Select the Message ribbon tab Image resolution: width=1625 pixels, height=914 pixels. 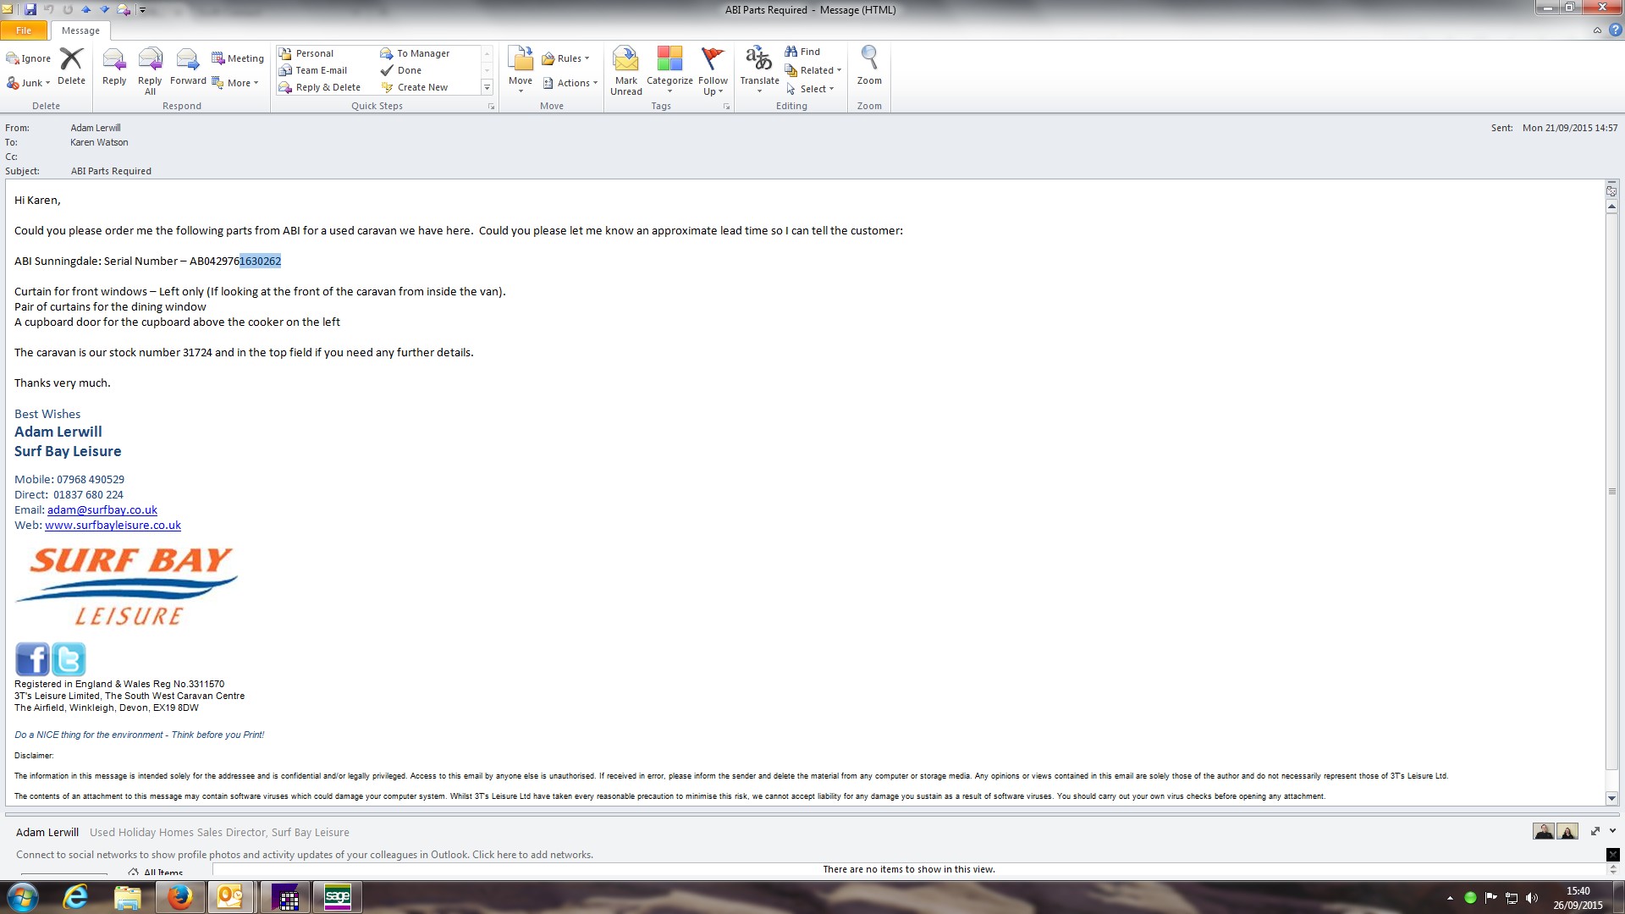coord(80,30)
